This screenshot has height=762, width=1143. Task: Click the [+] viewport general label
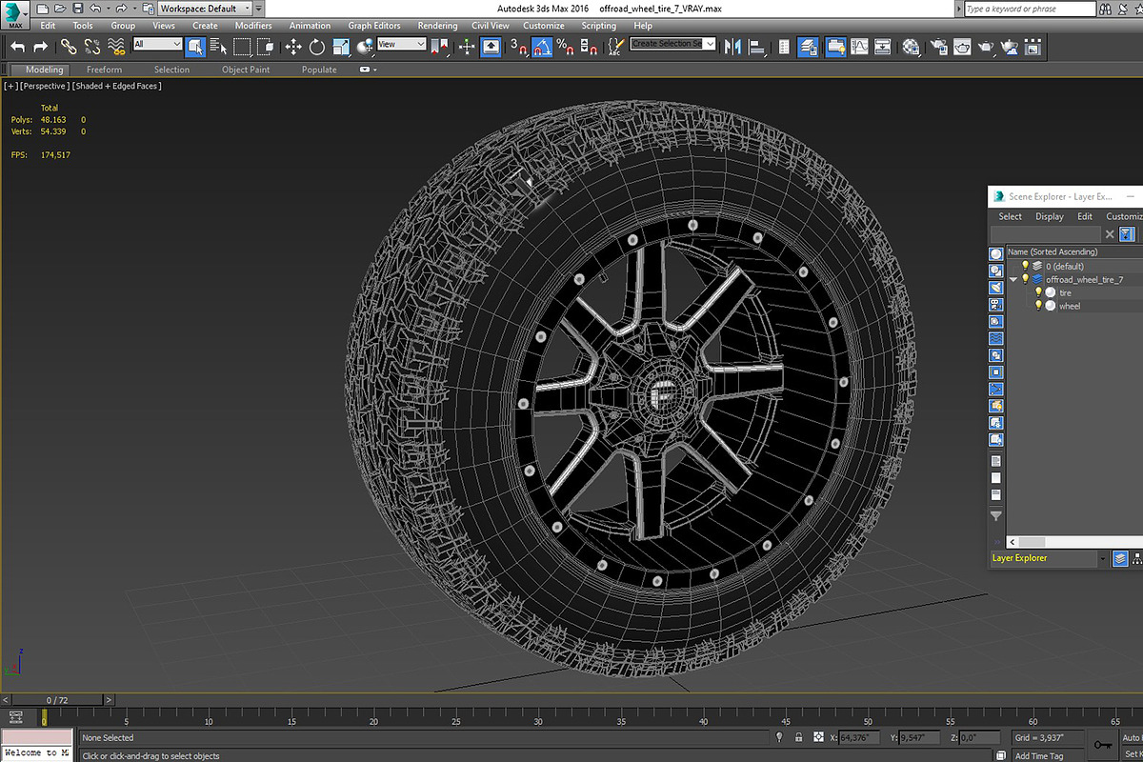(x=11, y=86)
